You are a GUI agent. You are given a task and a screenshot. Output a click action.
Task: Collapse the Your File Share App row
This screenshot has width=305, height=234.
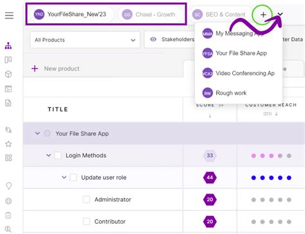(x=37, y=133)
